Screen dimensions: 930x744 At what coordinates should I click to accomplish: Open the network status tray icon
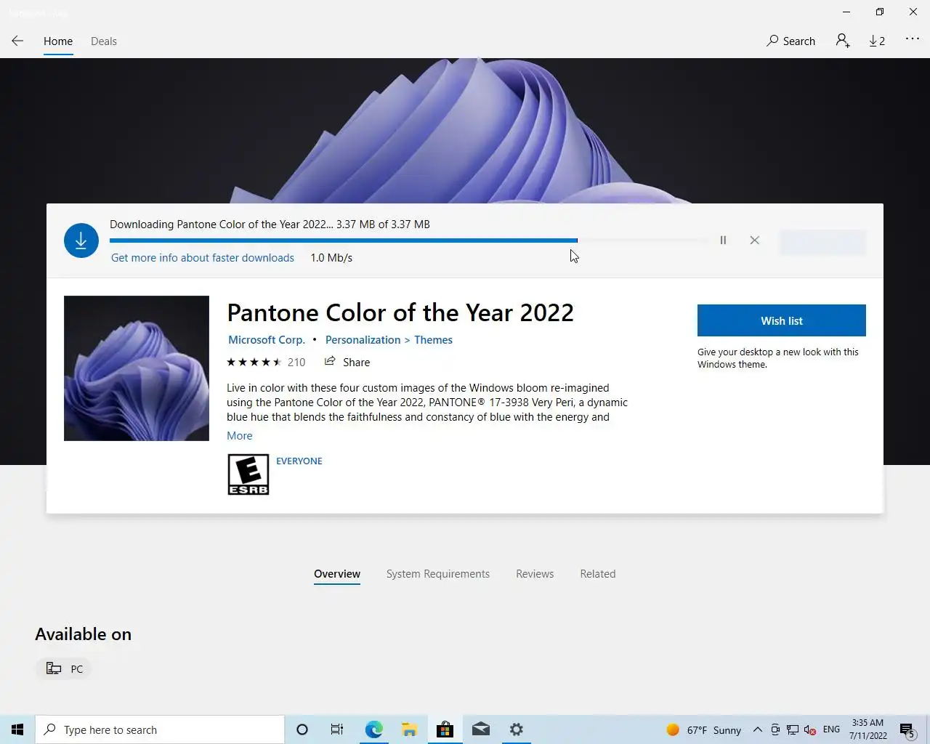[x=793, y=729]
